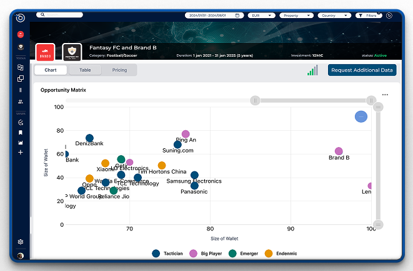Open the calendar icon in date field

(237, 16)
